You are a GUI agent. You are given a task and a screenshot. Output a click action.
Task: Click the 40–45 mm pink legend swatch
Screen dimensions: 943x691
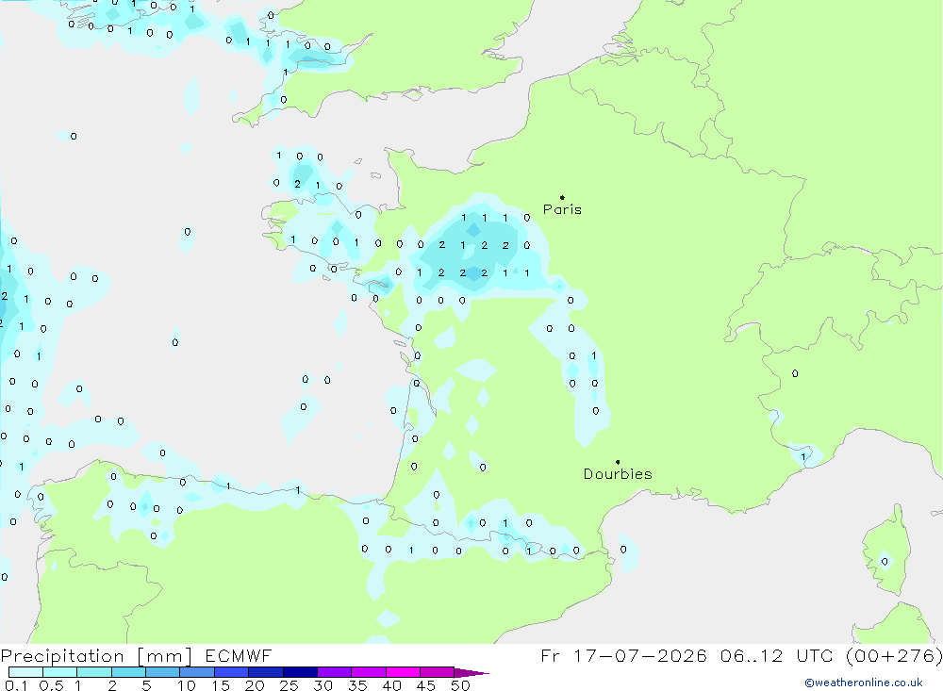403,672
